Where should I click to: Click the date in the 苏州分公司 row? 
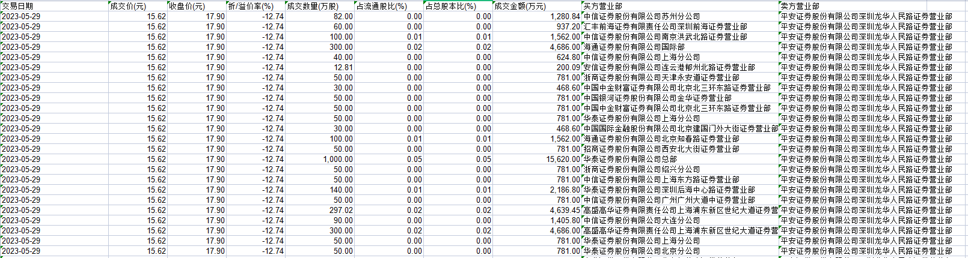coord(54,17)
